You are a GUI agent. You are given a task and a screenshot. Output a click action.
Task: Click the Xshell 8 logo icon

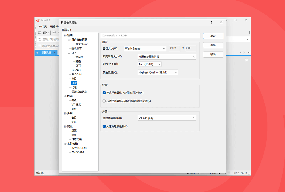pyautogui.click(x=38, y=20)
